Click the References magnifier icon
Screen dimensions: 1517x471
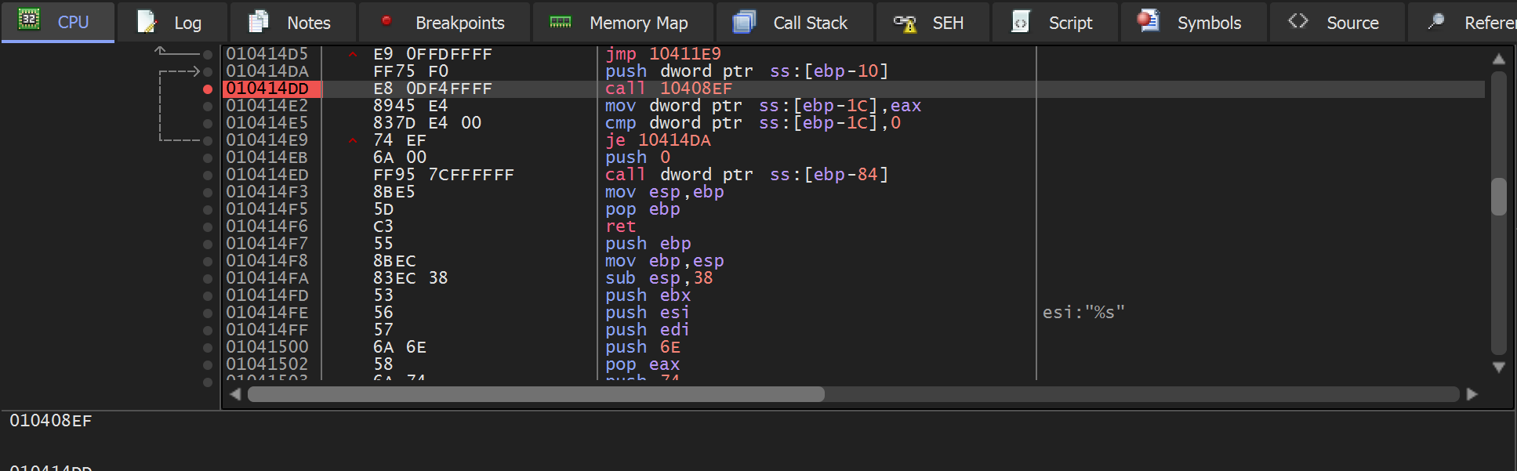1436,21
